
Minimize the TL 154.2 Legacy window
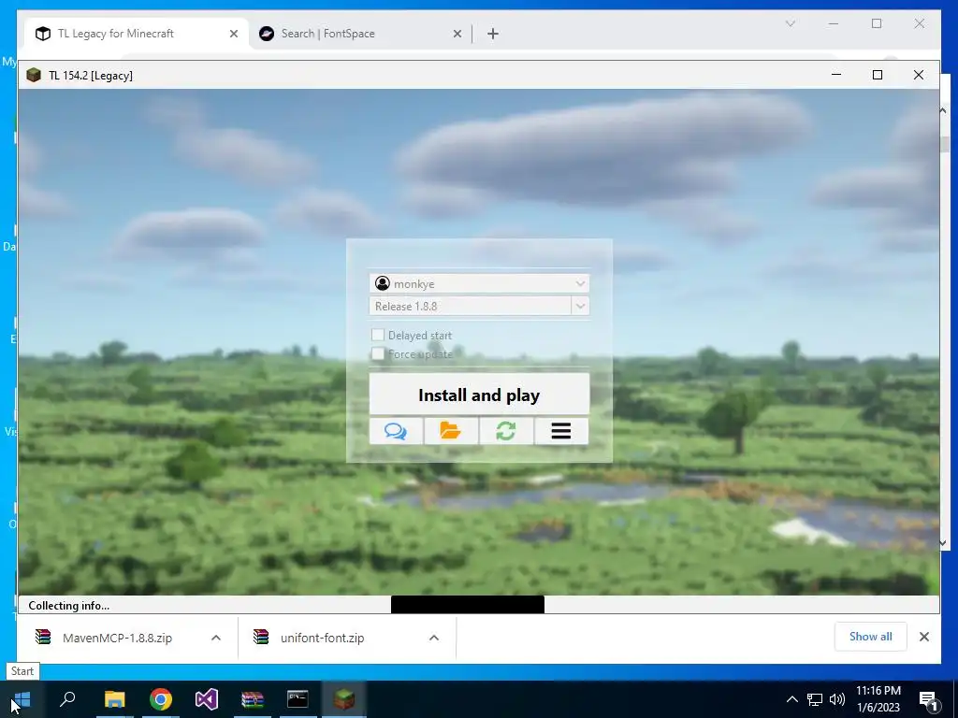(x=836, y=75)
